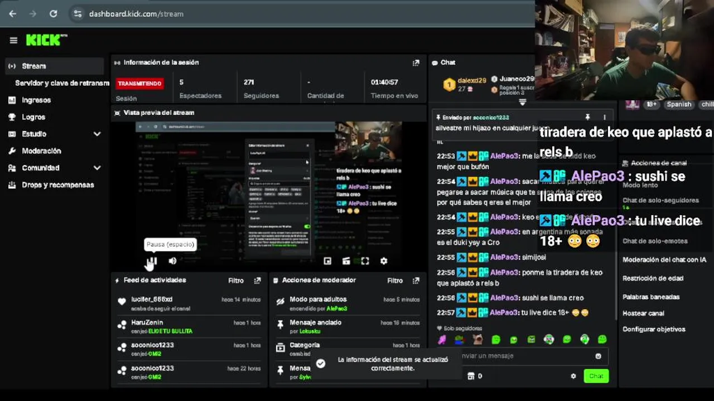Open Moderación del chat con IA
Screen dimensions: 714x401
(664, 260)
